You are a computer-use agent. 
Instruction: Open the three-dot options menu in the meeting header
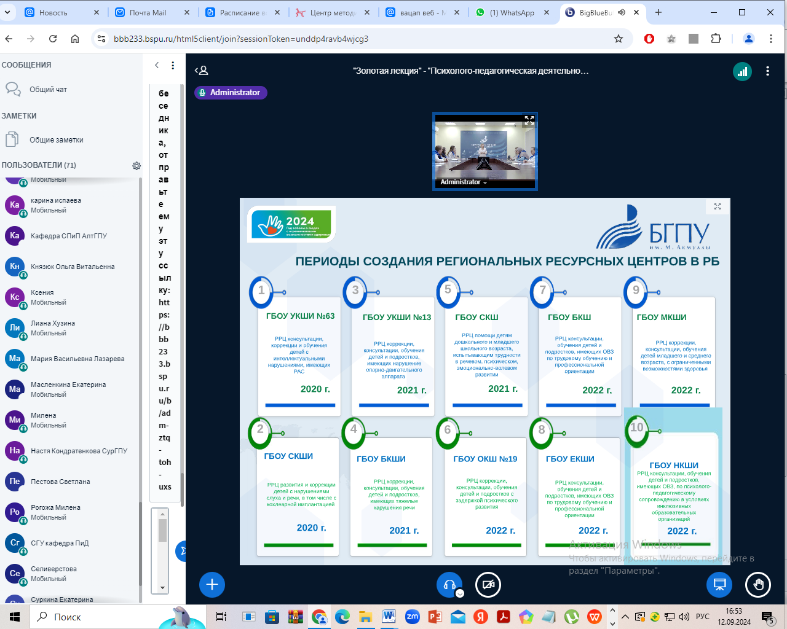point(767,71)
